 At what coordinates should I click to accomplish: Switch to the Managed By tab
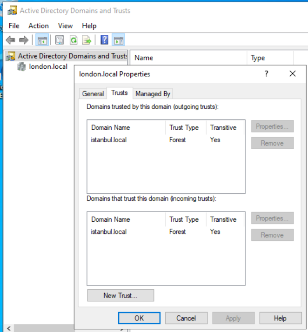[x=153, y=93]
